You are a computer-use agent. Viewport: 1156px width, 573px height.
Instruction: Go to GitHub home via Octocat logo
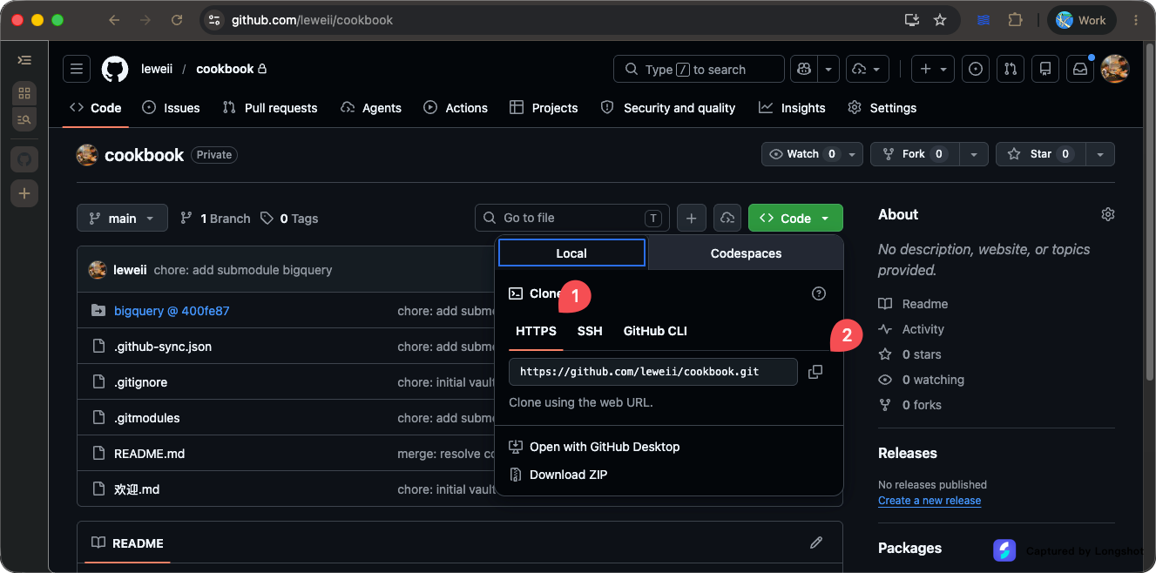115,69
